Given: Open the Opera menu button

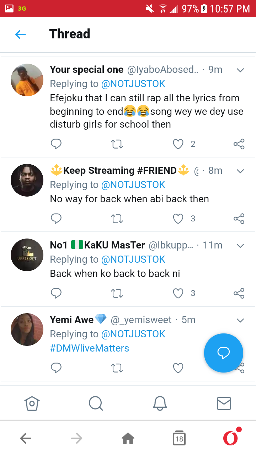Looking at the screenshot, I should pos(231,438).
